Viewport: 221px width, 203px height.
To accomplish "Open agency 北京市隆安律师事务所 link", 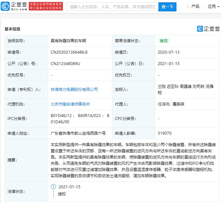I will (x=70, y=104).
